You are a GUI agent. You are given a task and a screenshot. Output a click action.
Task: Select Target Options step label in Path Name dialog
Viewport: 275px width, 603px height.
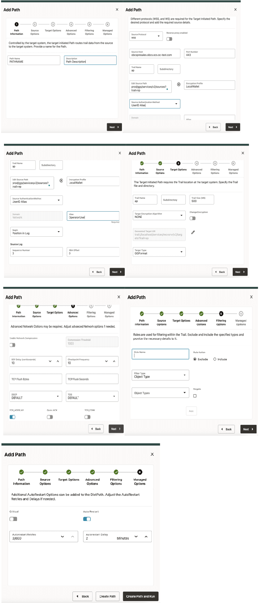click(53, 31)
